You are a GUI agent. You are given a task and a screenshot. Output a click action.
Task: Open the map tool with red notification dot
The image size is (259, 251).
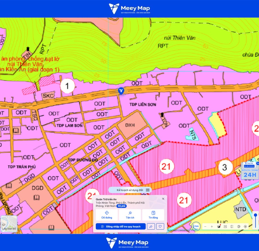pos(219,226)
